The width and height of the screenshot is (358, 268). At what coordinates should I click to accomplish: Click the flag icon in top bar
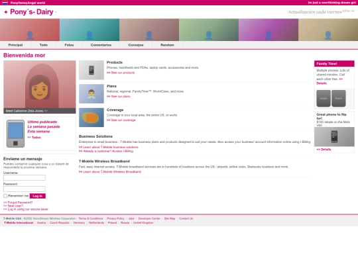pos(5,3)
